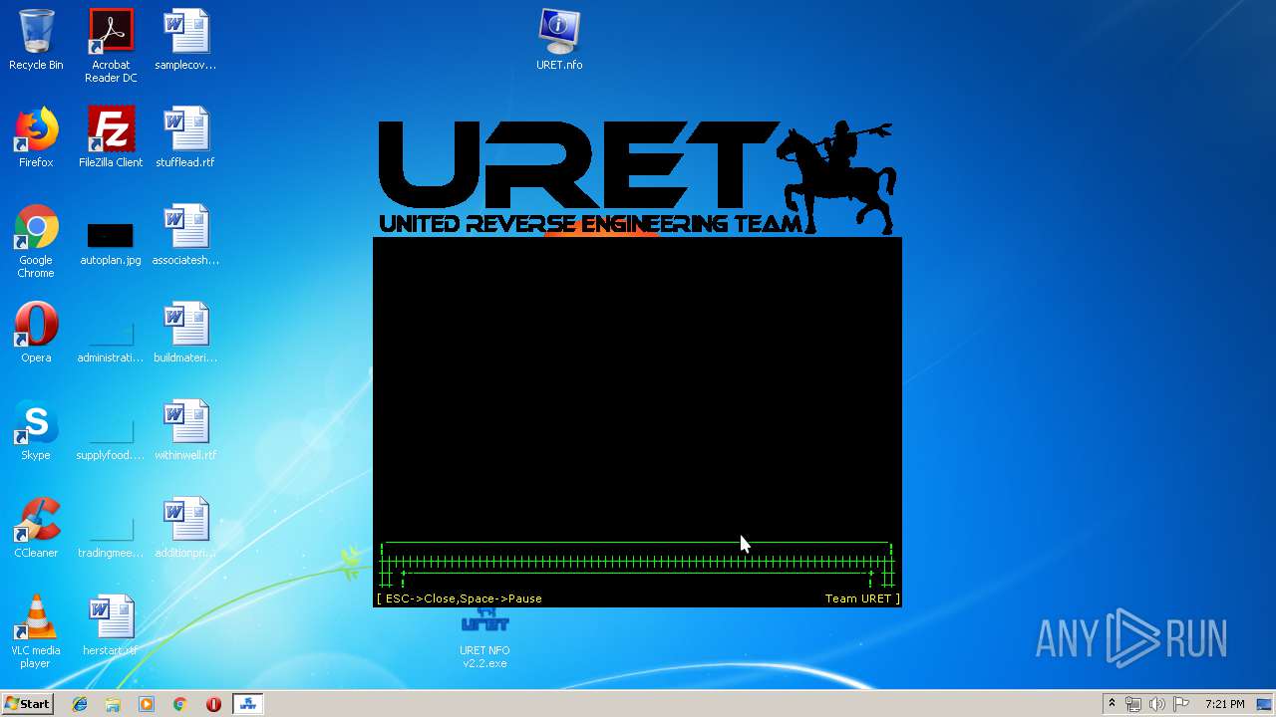Screen dimensions: 1276x717
Task: Open Windows Media Player taskbar icon
Action: 147,704
